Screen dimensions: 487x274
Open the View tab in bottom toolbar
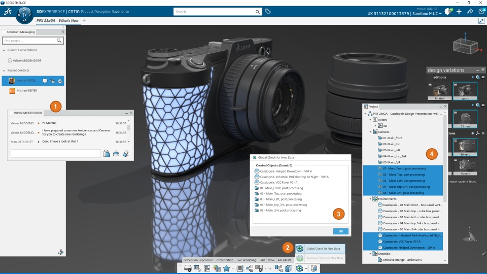tap(271, 260)
